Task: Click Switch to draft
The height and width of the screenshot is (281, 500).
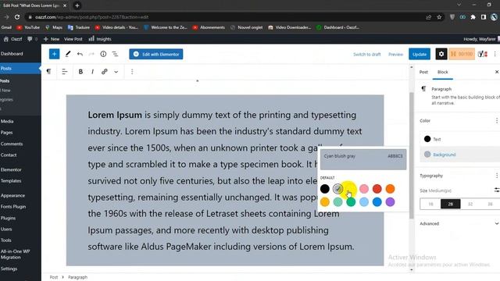Action: 366,55
